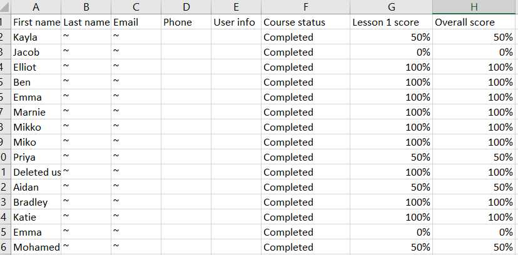Click the 'First name' header cell

click(36, 22)
